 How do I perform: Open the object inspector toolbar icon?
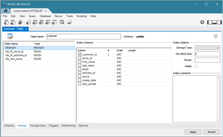click(21, 22)
